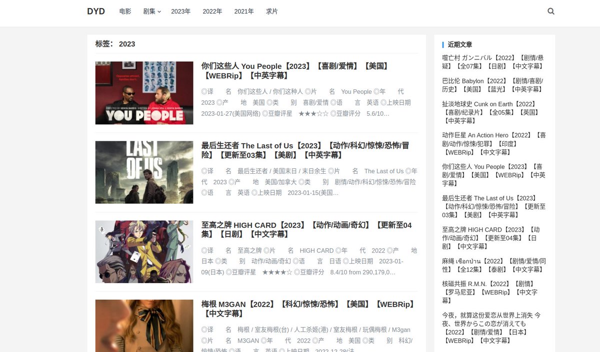
Task: Open article title 你们这些人 You People
Action: (295, 71)
